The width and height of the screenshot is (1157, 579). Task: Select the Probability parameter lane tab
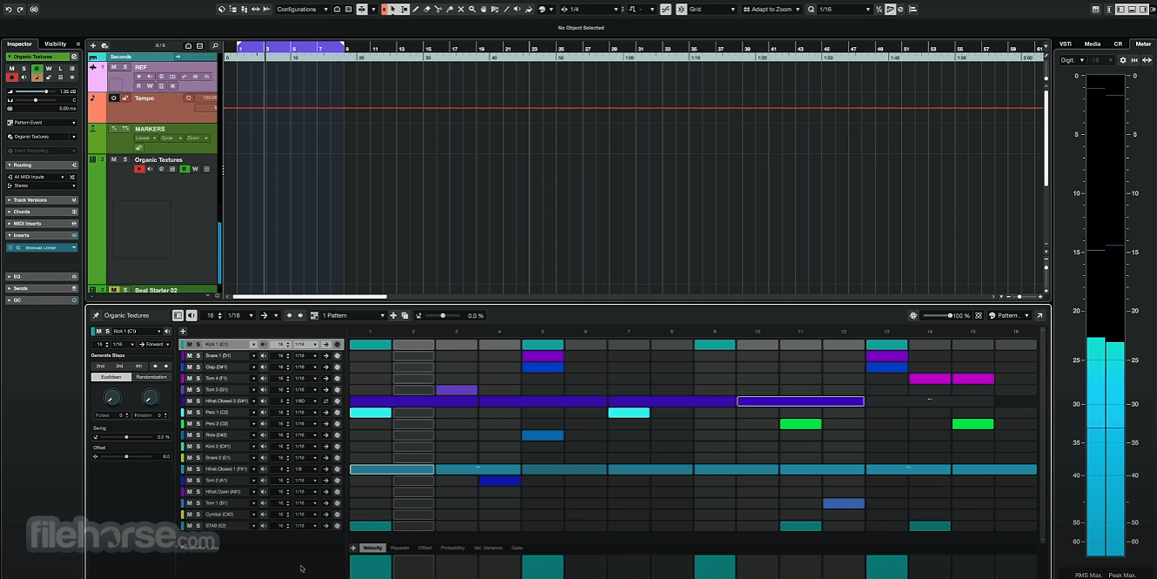[453, 548]
